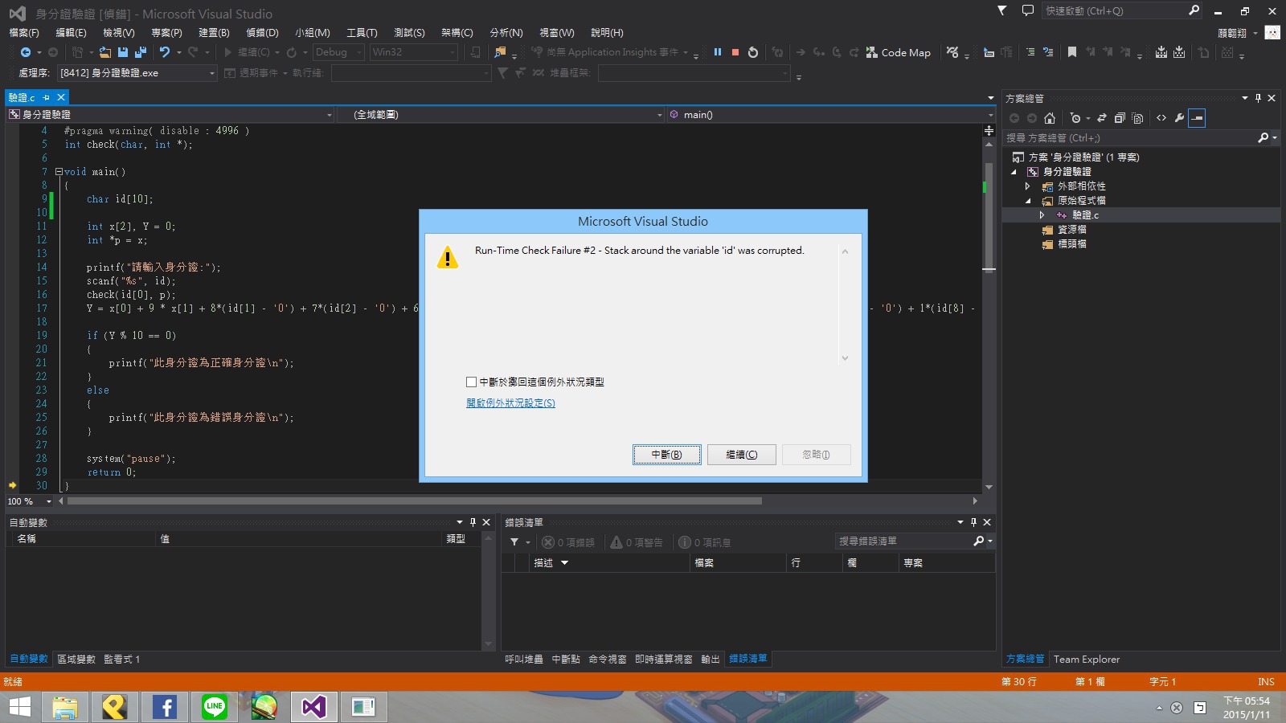
Task: Check the 中斷於擲回這個例外狀況類型 checkbox
Action: point(472,382)
